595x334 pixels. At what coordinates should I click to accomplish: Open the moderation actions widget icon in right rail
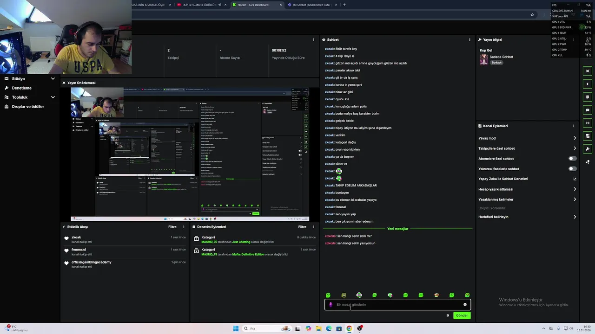click(x=588, y=136)
